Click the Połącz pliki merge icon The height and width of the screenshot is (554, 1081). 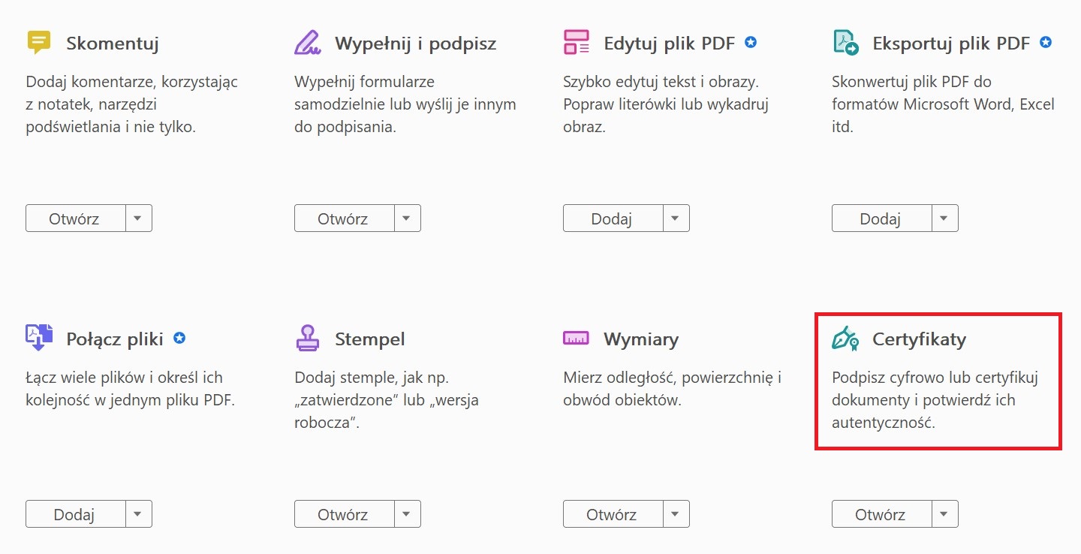click(x=39, y=338)
